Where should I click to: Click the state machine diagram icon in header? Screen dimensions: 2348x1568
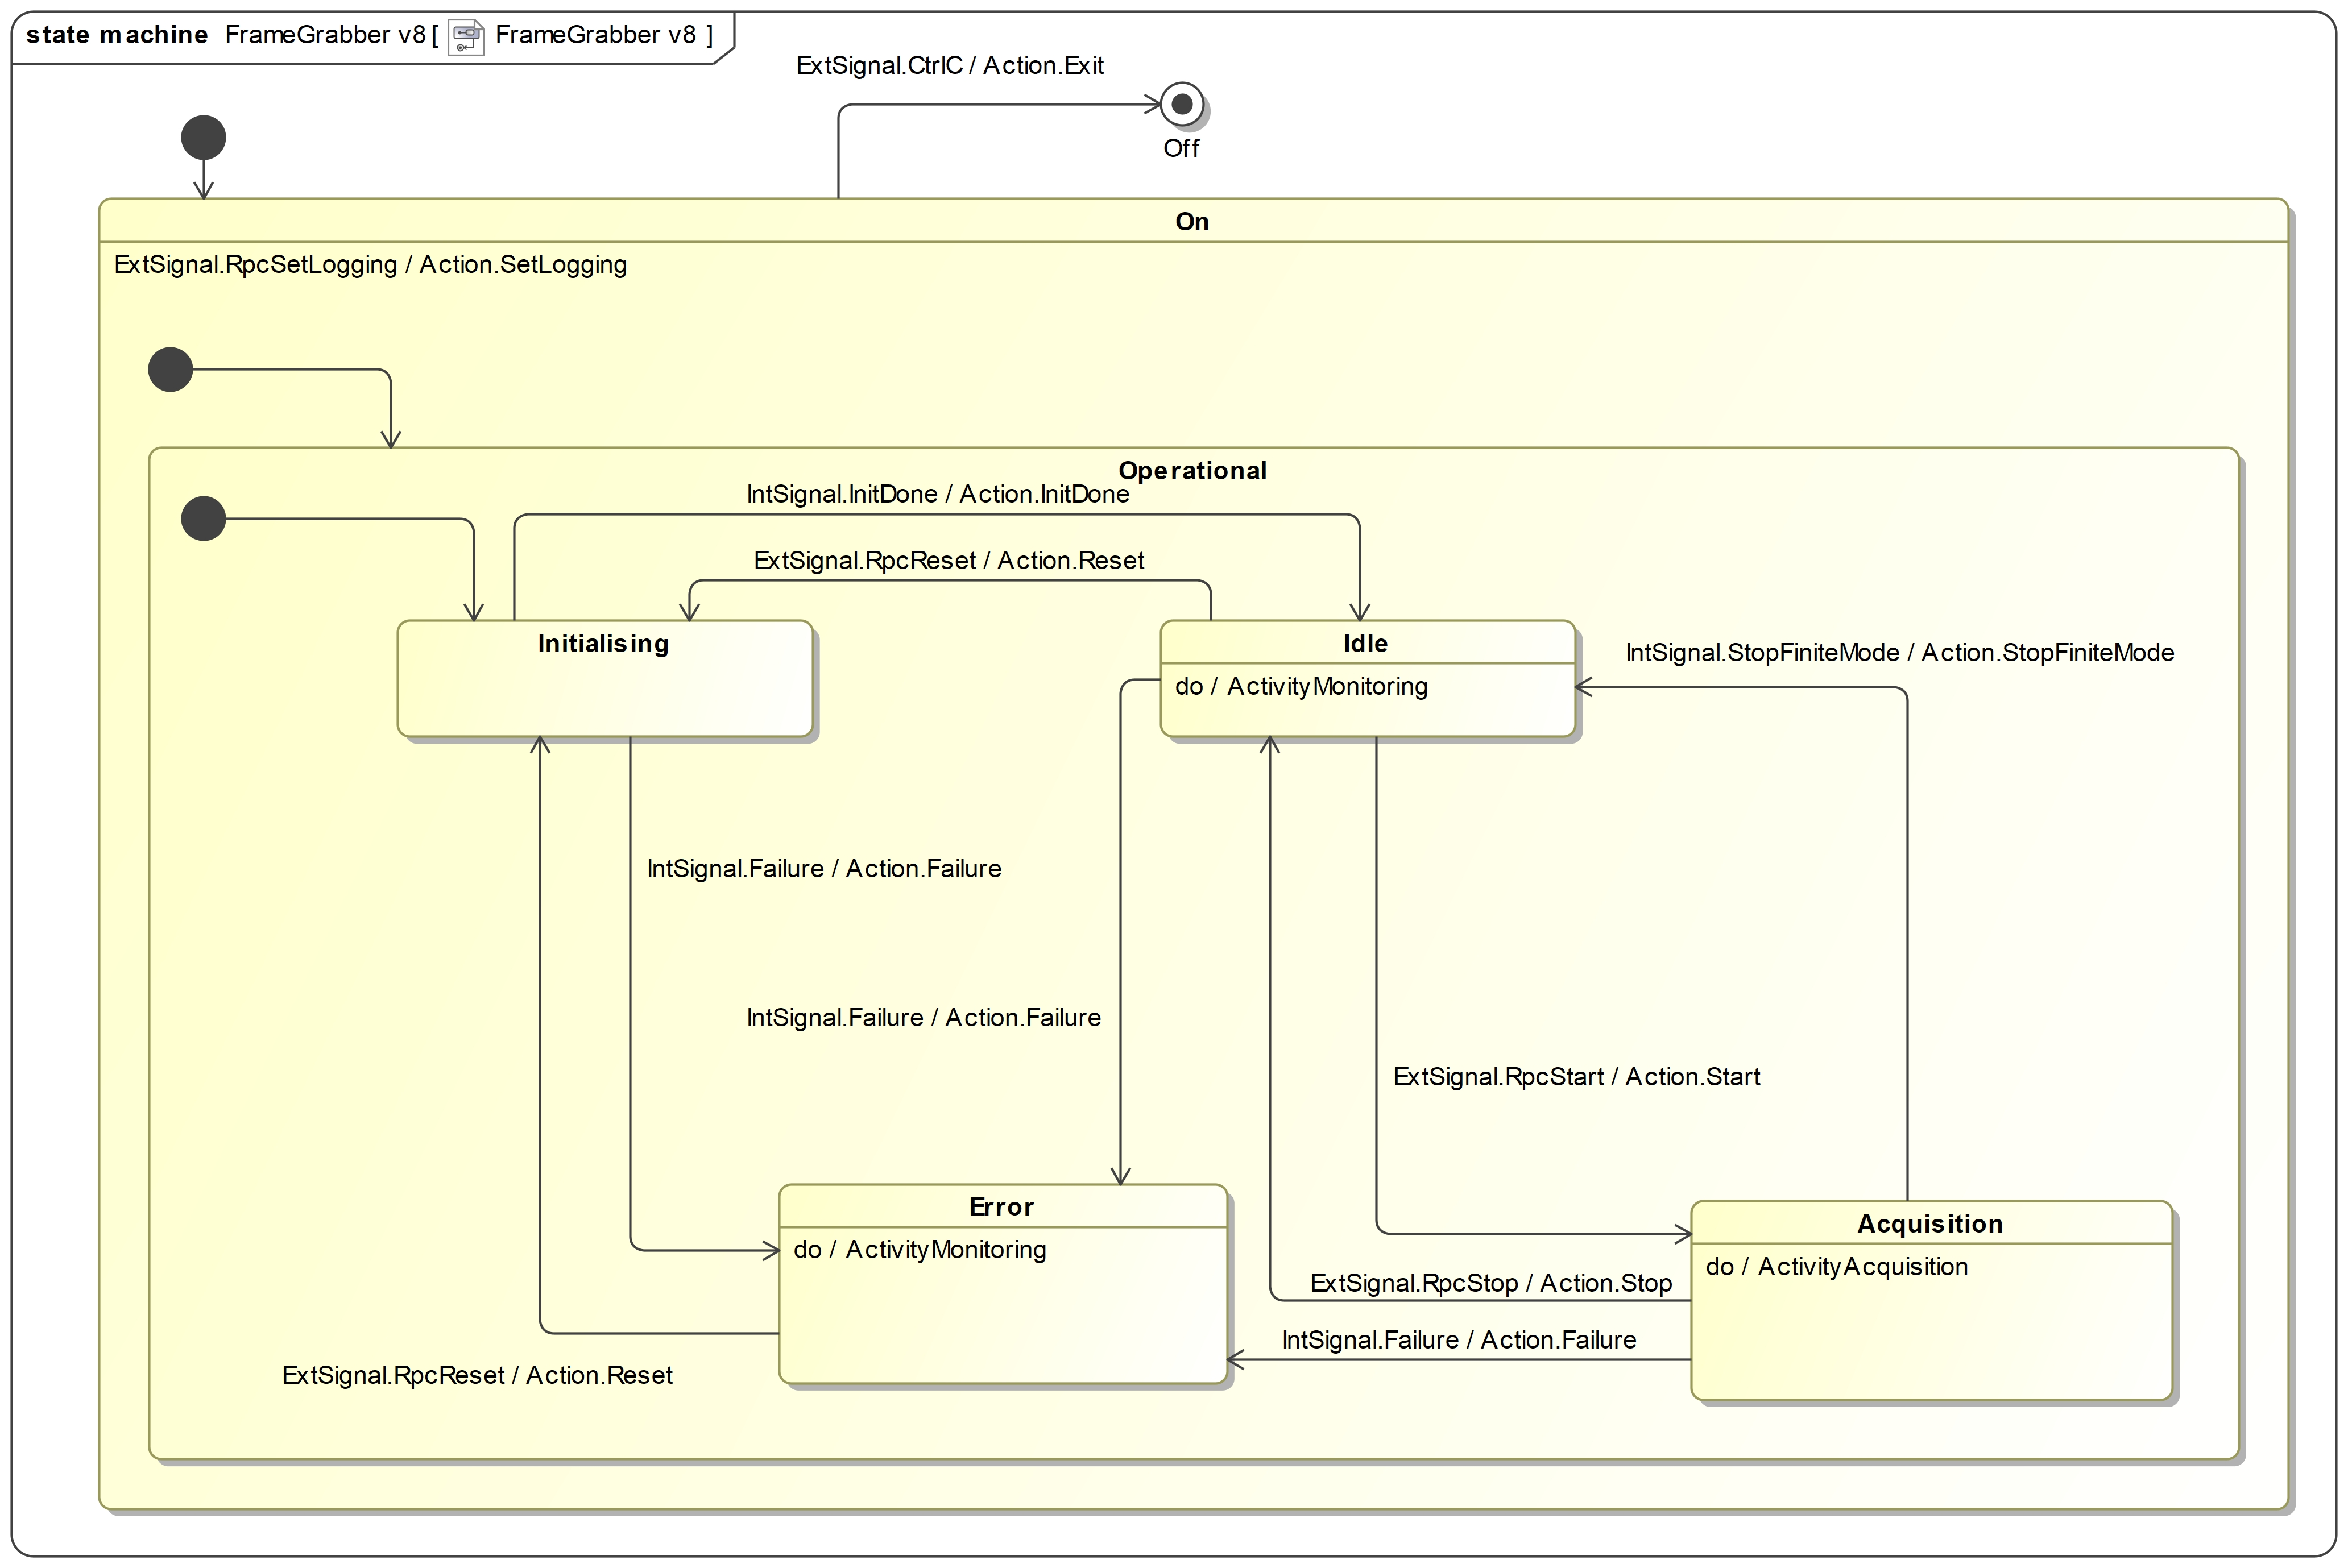466,37
